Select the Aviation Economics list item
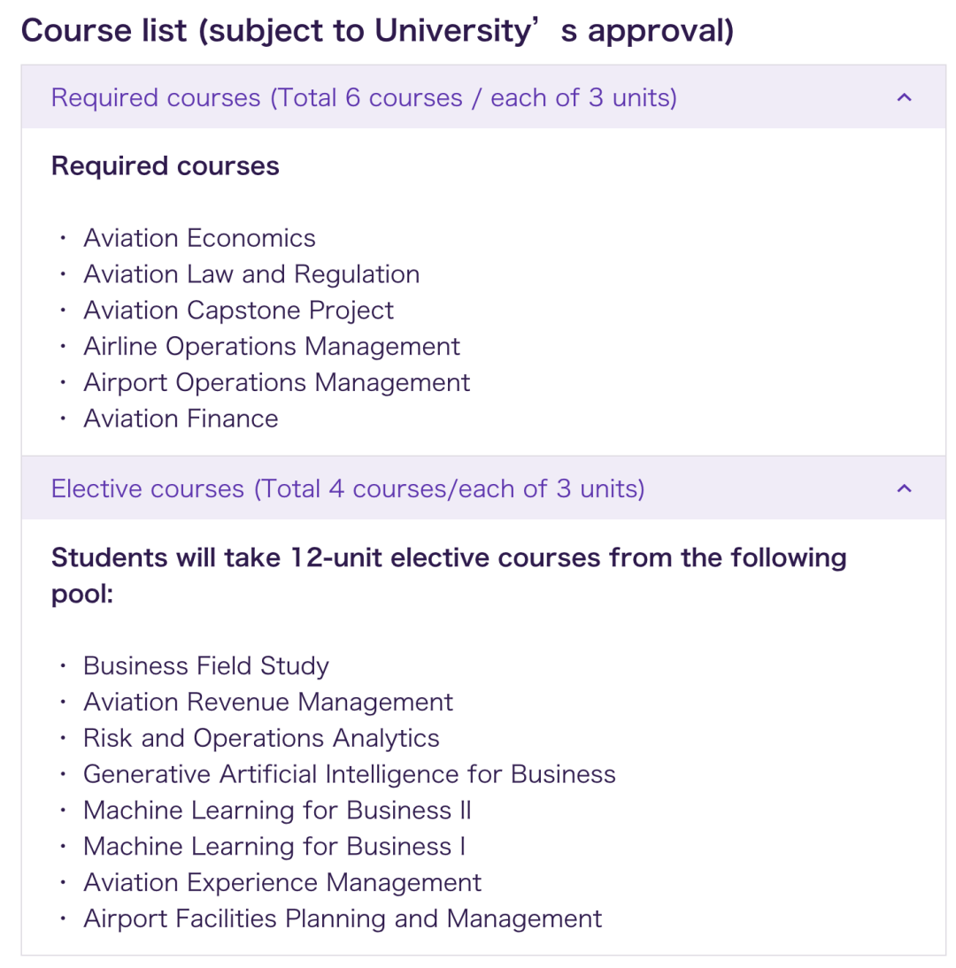 pyautogui.click(x=199, y=238)
